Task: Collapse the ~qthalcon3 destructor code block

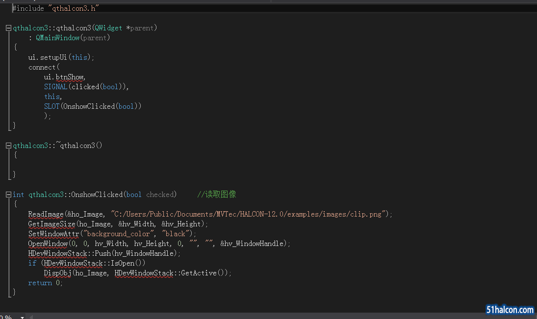Action: click(8, 146)
